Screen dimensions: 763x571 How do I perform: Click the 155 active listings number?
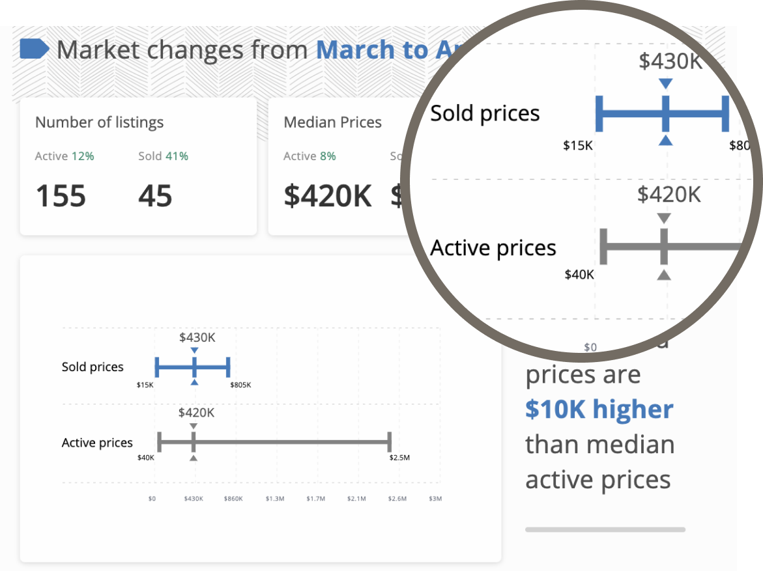61,196
